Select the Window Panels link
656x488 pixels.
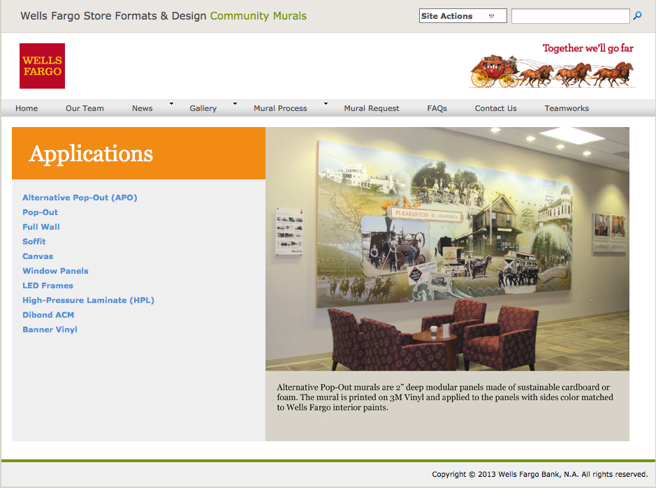pyautogui.click(x=56, y=271)
